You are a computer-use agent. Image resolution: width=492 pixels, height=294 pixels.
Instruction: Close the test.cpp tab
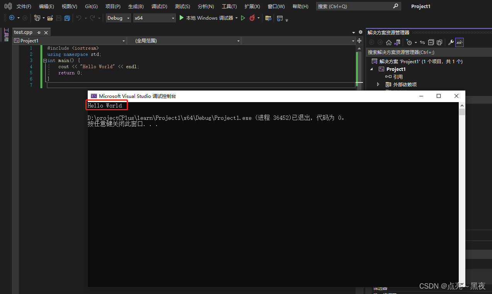tap(46, 33)
